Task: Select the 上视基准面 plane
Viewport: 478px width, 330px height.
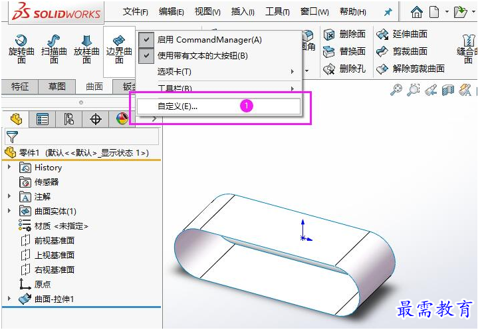Action: [48, 255]
